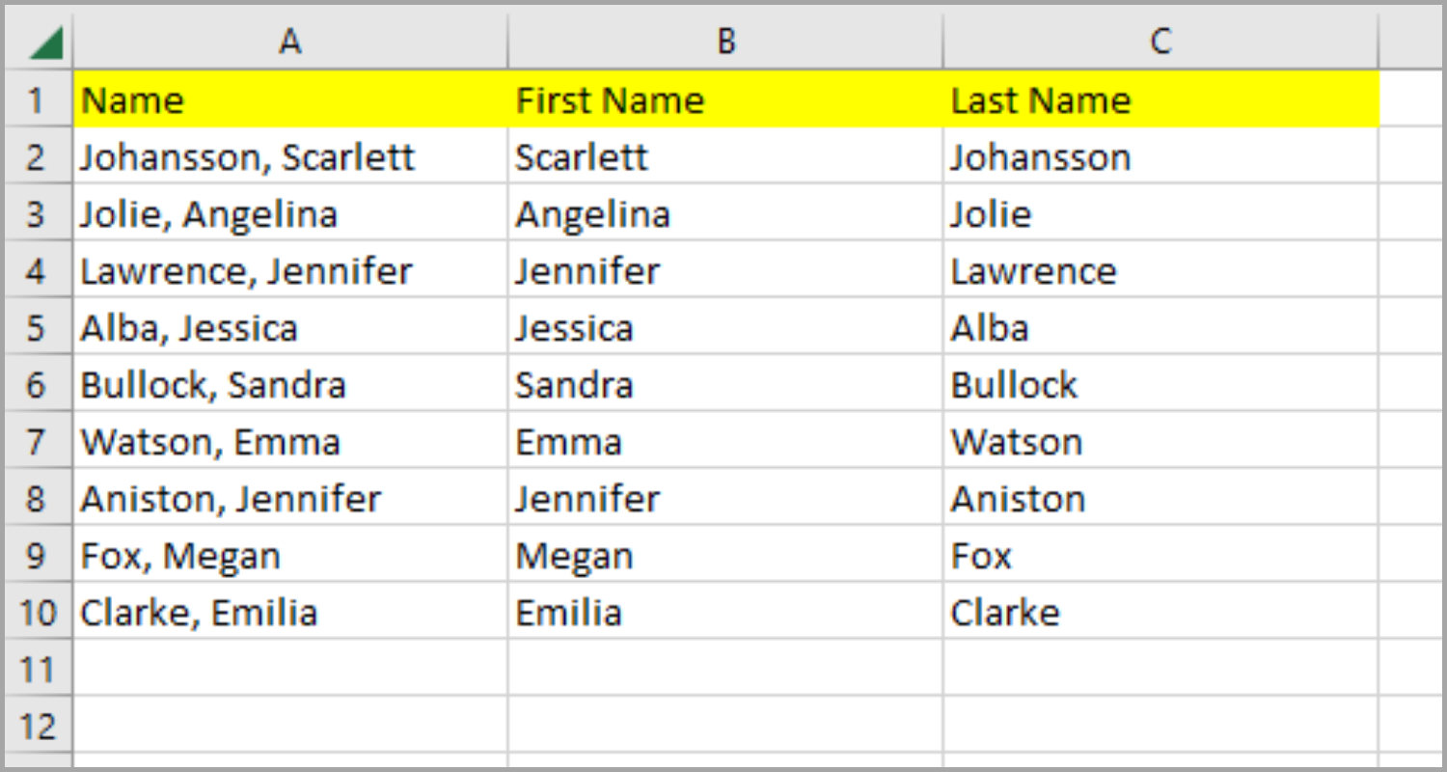Screen dimensions: 1447x772
Task: Click the First Name header cell
Action: click(x=725, y=99)
